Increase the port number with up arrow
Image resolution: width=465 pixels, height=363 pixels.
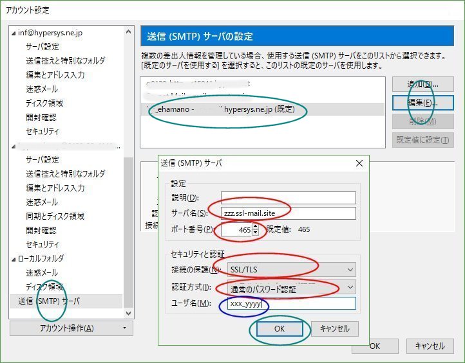pyautogui.click(x=255, y=227)
